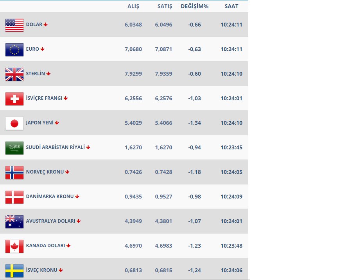348x280 pixels.
Task: Click the Canada flag icon
Action: pos(14,246)
